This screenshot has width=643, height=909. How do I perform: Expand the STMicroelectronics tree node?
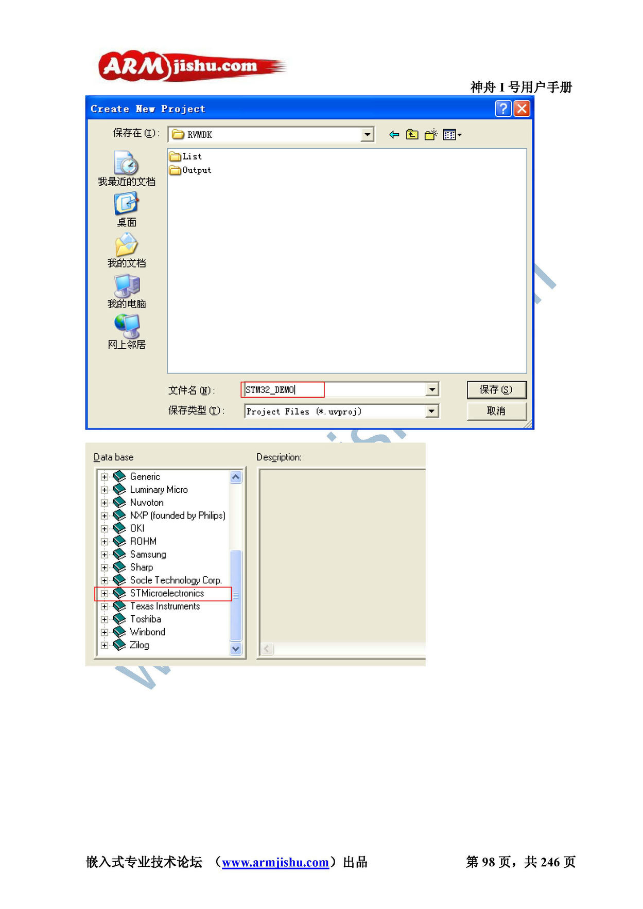click(x=105, y=593)
